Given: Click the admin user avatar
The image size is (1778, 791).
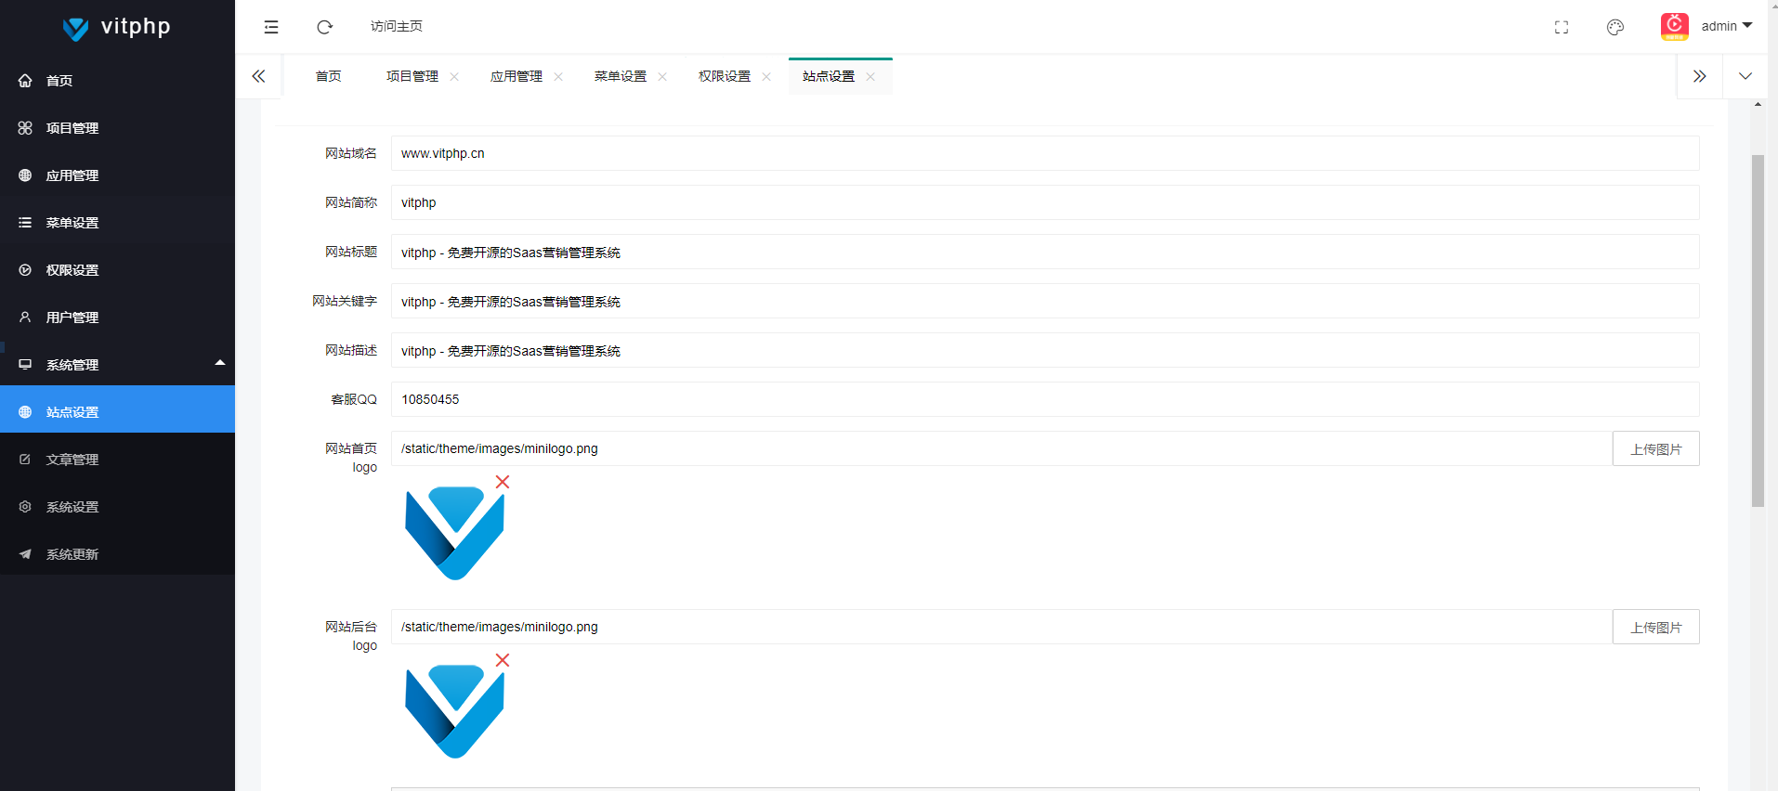Looking at the screenshot, I should 1675,26.
